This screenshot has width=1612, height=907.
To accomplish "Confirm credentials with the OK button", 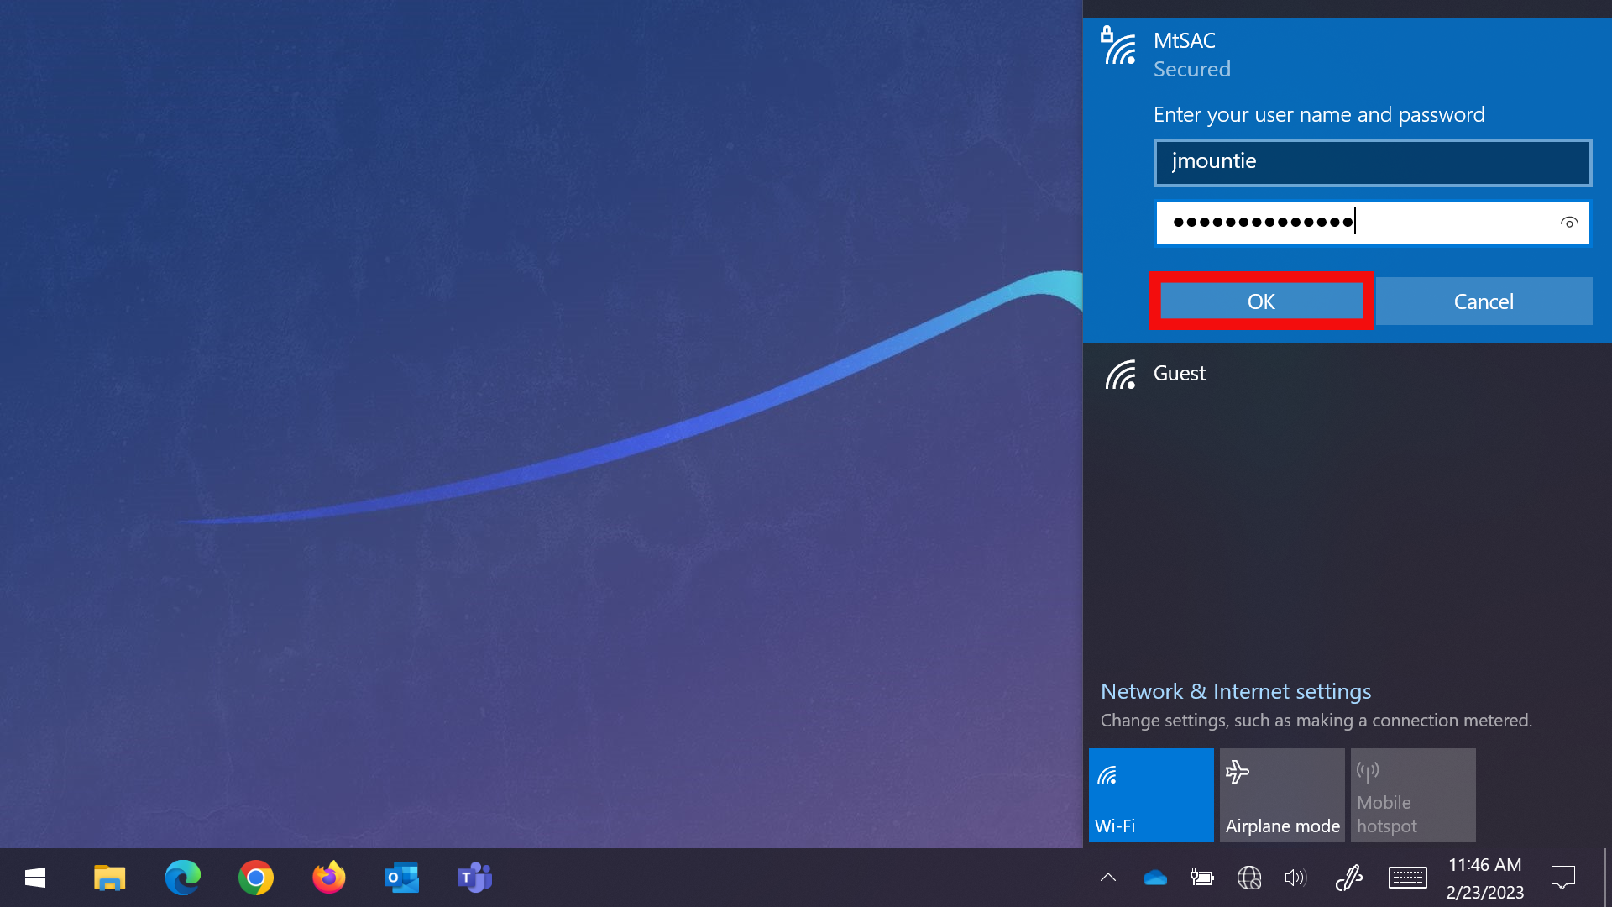I will (1261, 301).
